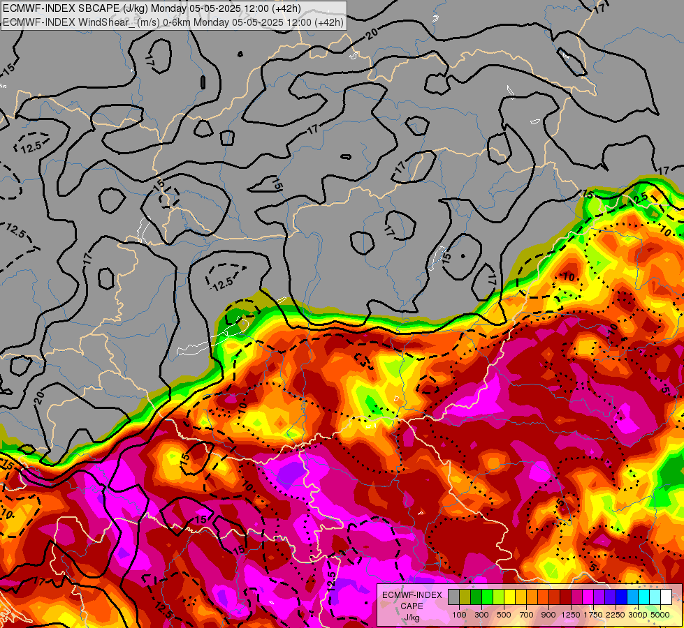Click the gray swatch in the CAPE legend
The height and width of the screenshot is (628, 684).
pos(453,597)
